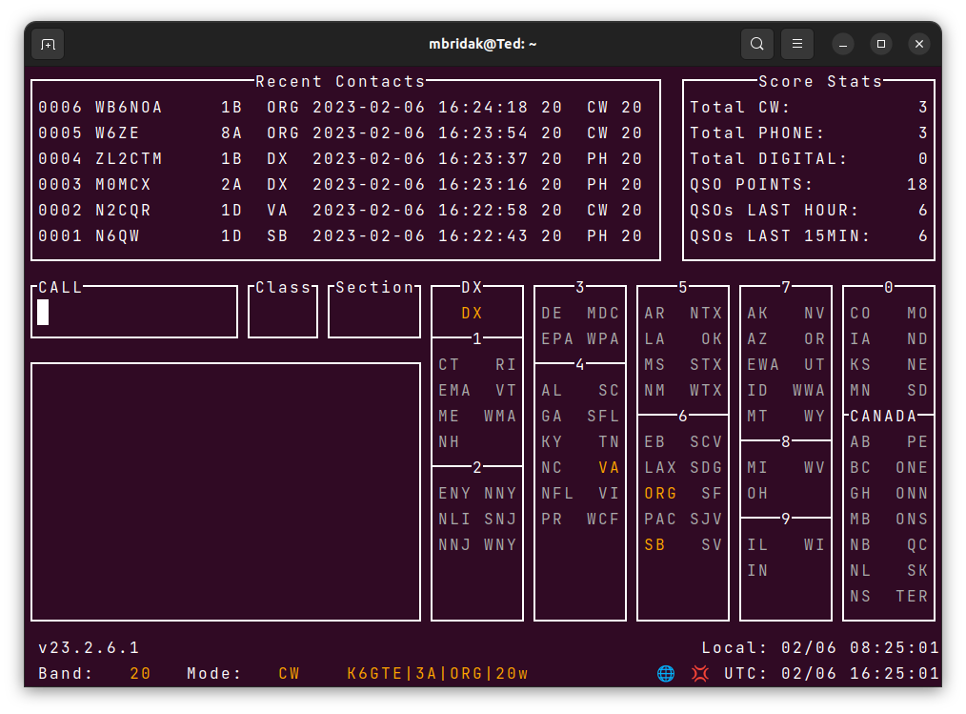Click the globe internet status icon

tap(665, 673)
